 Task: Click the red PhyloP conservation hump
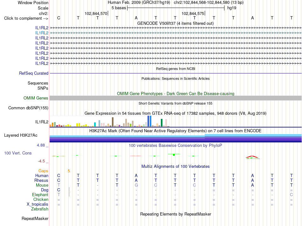[x=252, y=157]
